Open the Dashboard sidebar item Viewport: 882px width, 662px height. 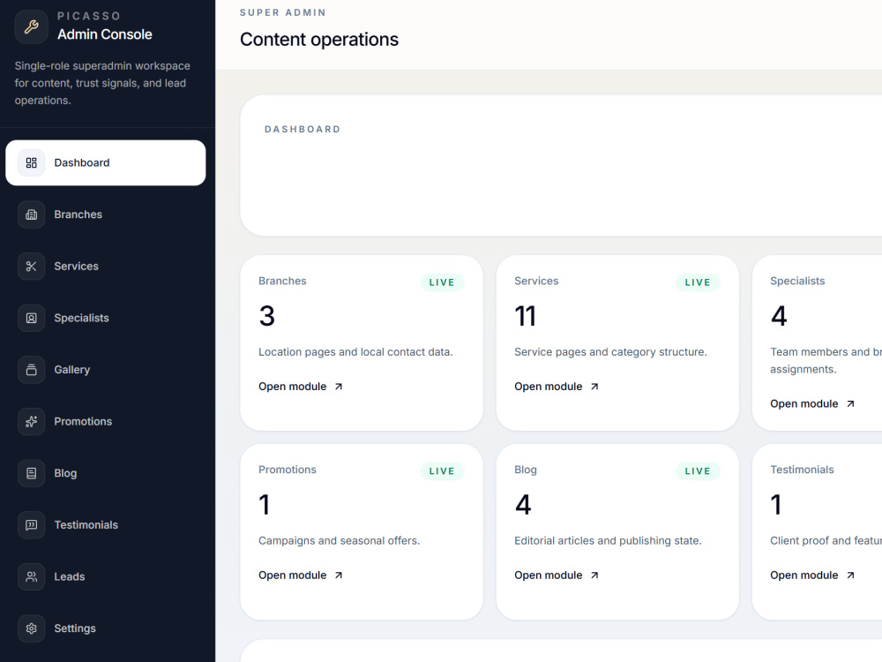[x=106, y=162]
